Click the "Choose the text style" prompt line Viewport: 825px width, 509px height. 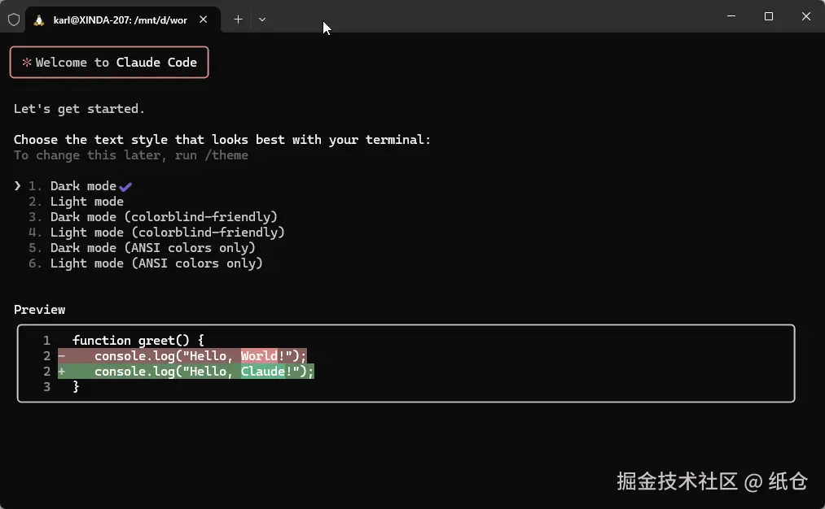222,140
